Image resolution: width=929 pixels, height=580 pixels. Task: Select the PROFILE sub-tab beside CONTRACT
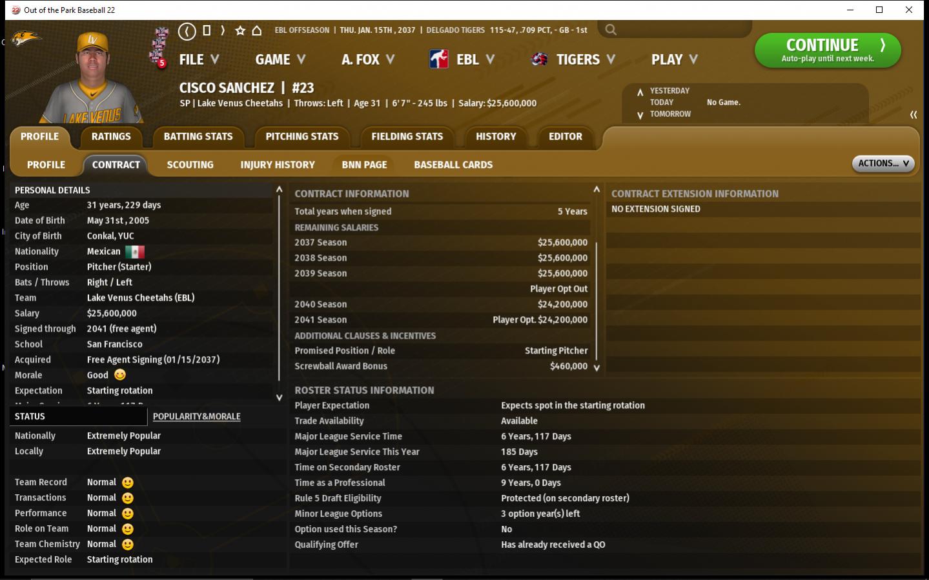pyautogui.click(x=46, y=165)
